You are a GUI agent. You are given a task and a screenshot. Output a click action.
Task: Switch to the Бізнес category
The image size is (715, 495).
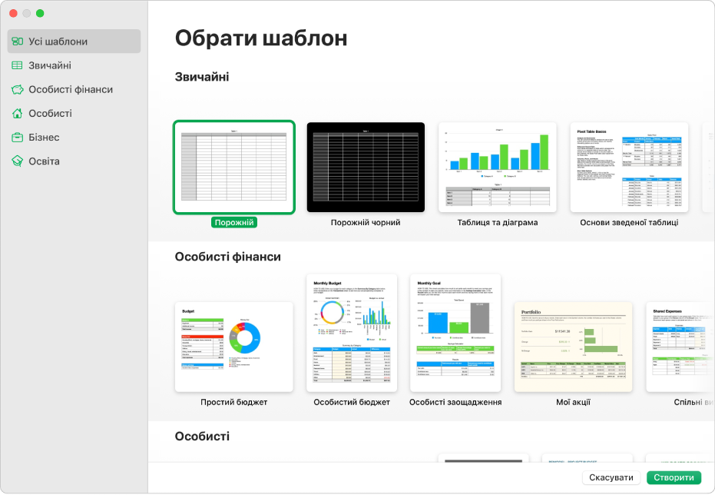[74, 138]
